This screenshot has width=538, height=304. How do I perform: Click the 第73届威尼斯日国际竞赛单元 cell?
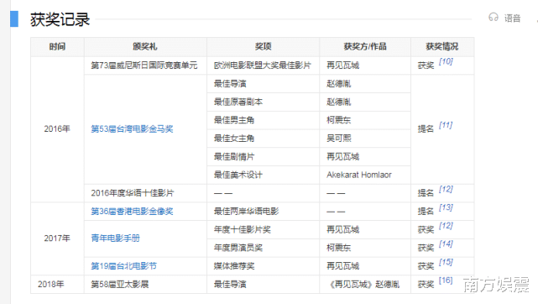pyautogui.click(x=144, y=66)
